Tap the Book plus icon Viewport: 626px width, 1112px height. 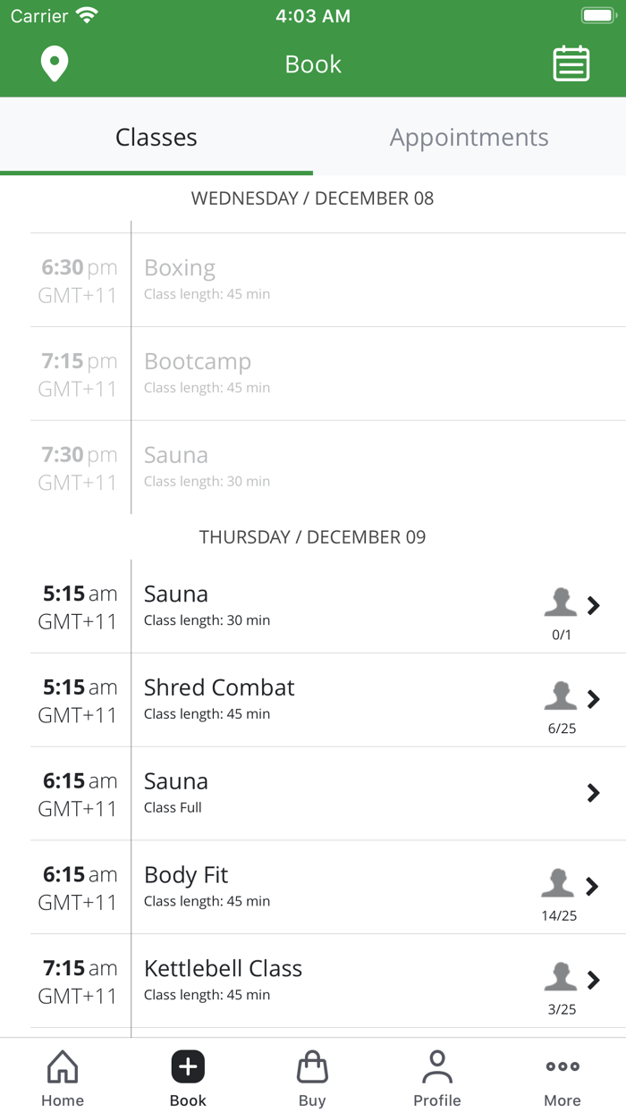pyautogui.click(x=188, y=1067)
